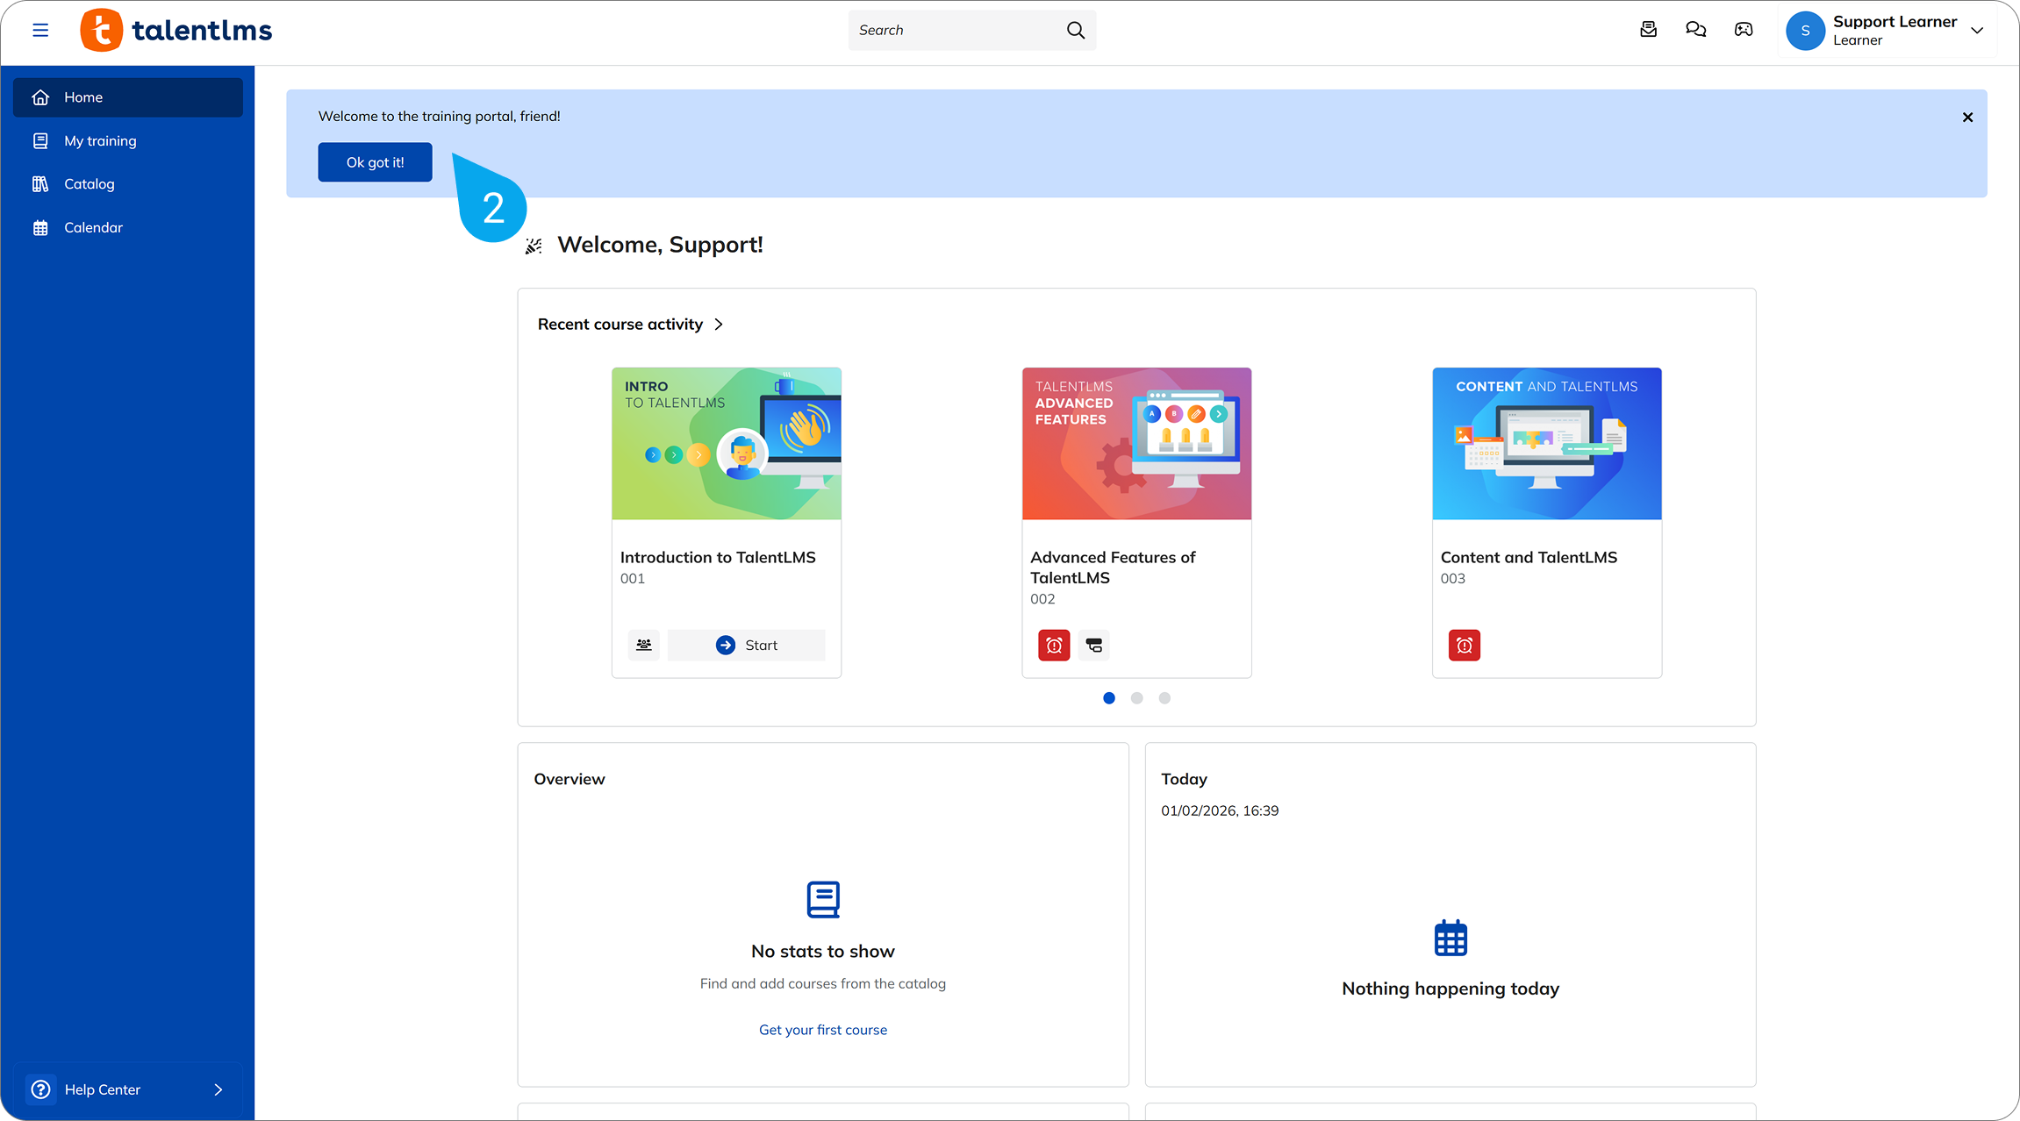Expand Help Center arrow
The height and width of the screenshot is (1121, 2020).
point(218,1089)
